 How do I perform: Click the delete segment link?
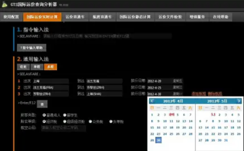[x=215, y=94]
